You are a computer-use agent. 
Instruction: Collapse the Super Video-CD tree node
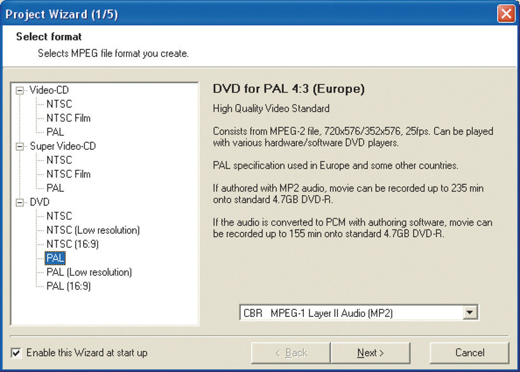click(20, 146)
